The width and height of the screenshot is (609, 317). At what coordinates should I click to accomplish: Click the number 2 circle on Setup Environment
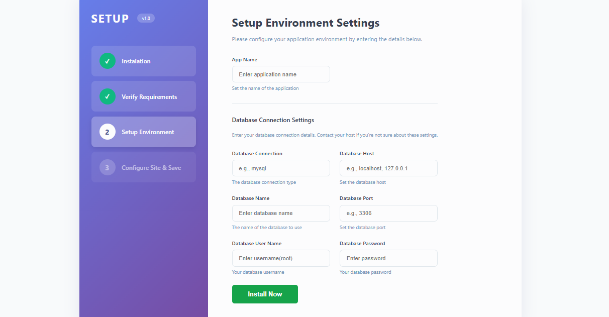pyautogui.click(x=107, y=132)
